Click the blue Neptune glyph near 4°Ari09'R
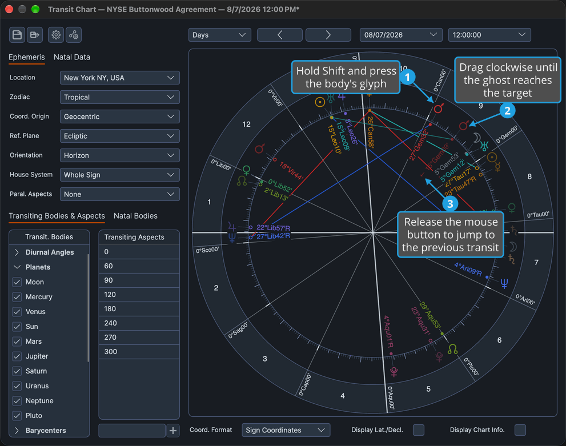566x446 pixels. [x=504, y=284]
